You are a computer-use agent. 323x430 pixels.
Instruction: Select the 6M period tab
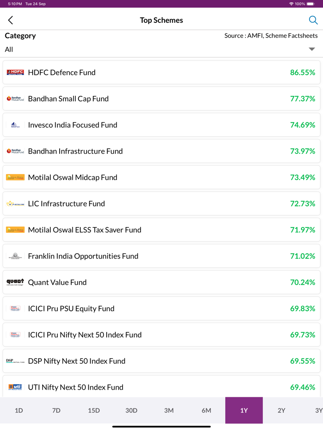coord(206,410)
